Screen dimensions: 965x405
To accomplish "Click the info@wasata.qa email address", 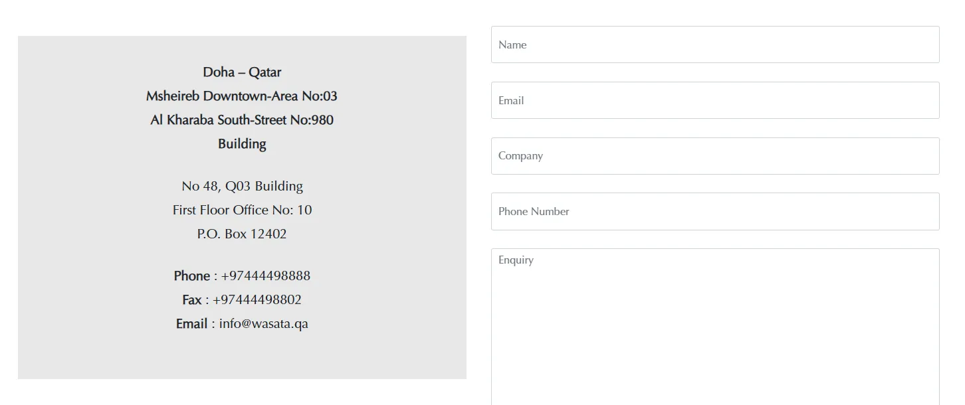I will (264, 324).
